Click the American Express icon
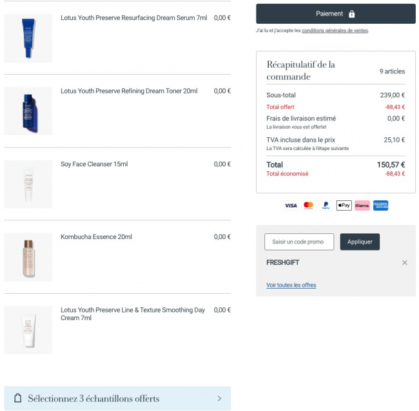 tap(380, 205)
